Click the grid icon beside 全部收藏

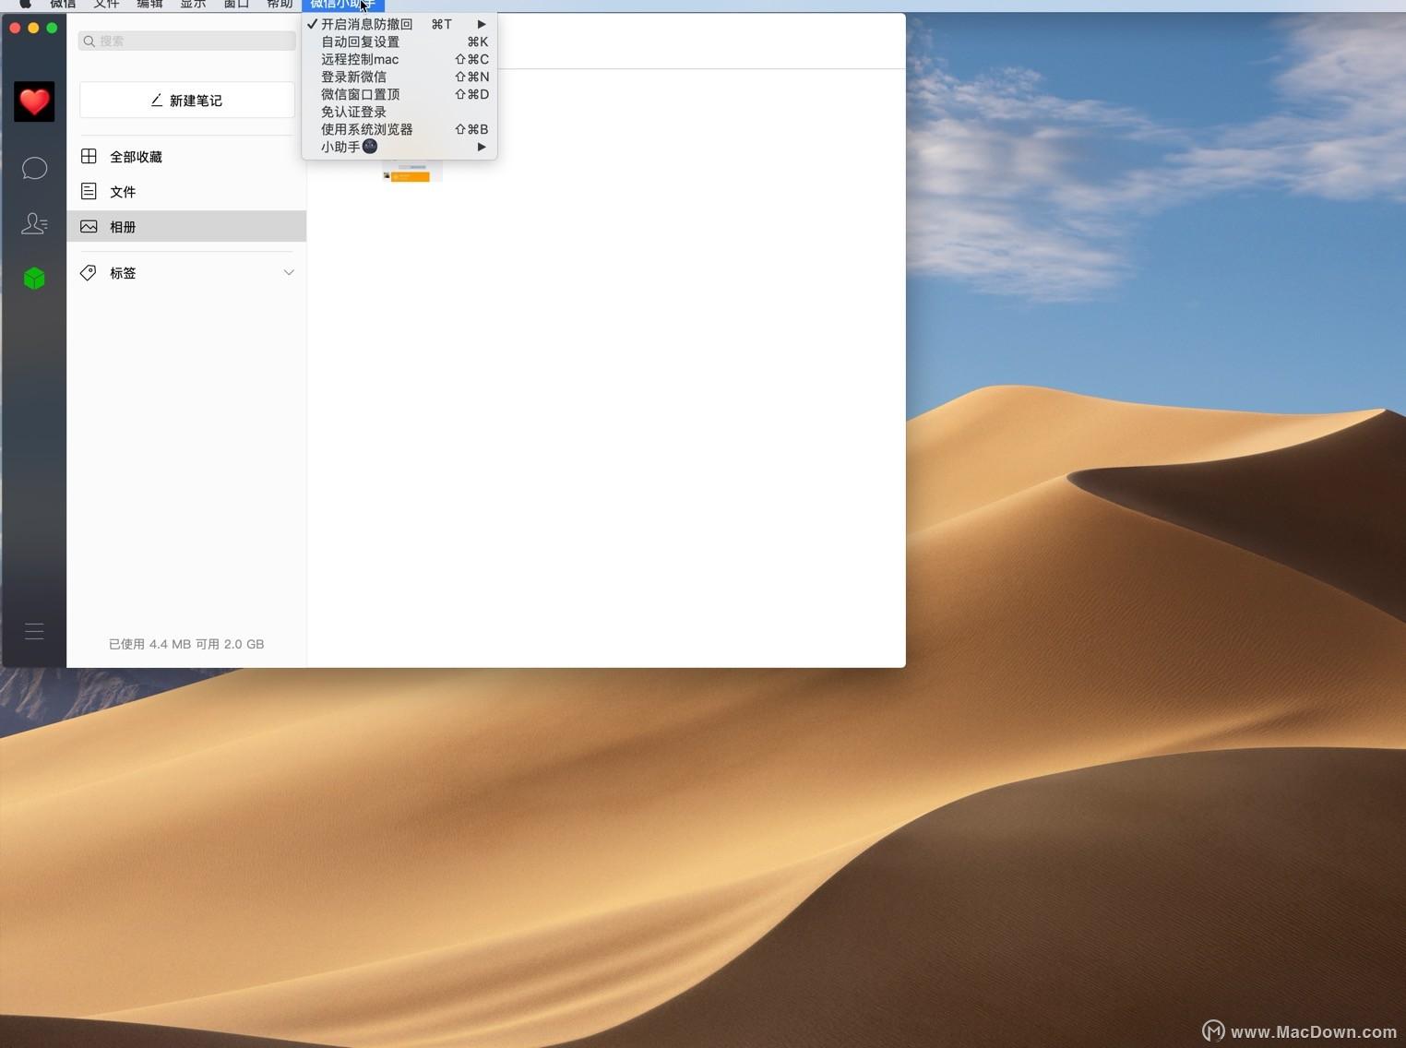(x=89, y=156)
